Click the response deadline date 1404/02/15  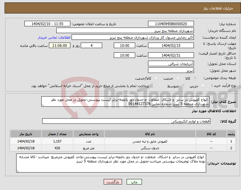click(x=171, y=45)
